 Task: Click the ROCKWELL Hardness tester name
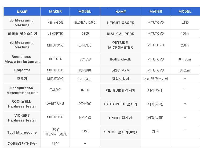point(22,104)
